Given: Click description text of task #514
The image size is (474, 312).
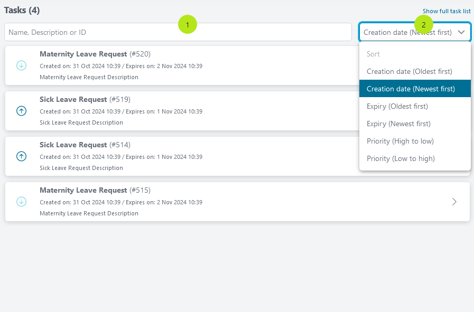Looking at the screenshot, I should 81,168.
